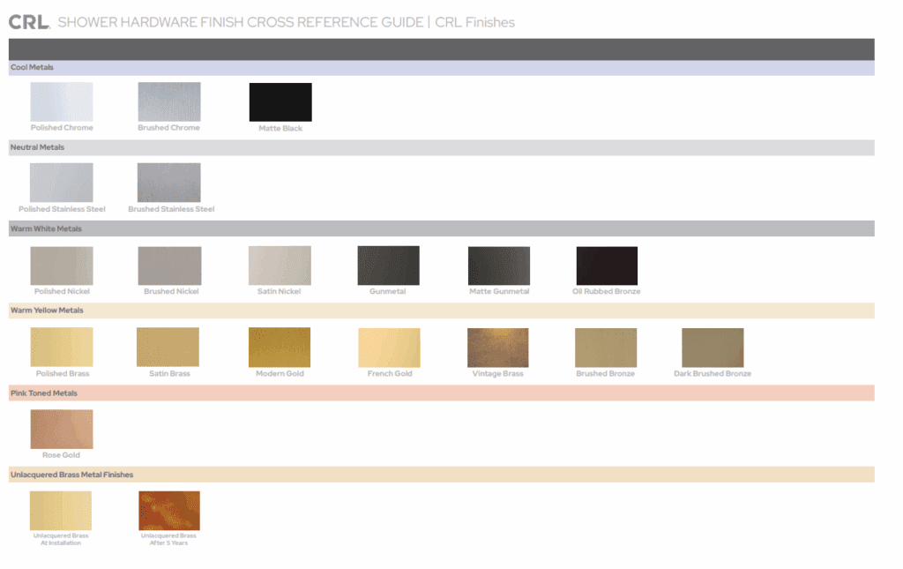Choose the Gunmetal finish swatch

[388, 266]
